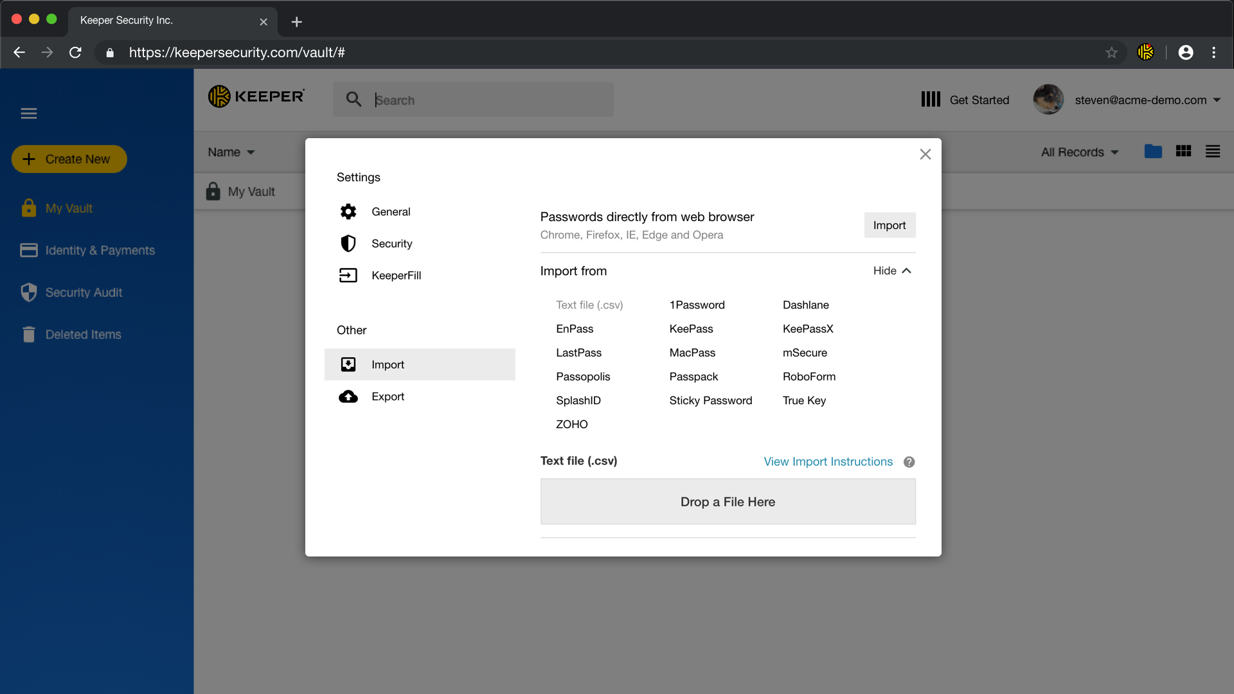Click the My Vault breadcrumb lock icon
1234x694 pixels.
point(213,191)
